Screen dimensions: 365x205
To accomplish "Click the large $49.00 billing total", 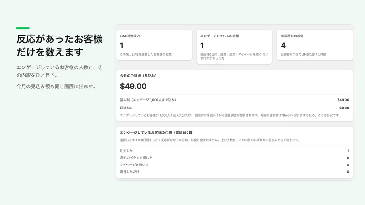I will click(133, 87).
